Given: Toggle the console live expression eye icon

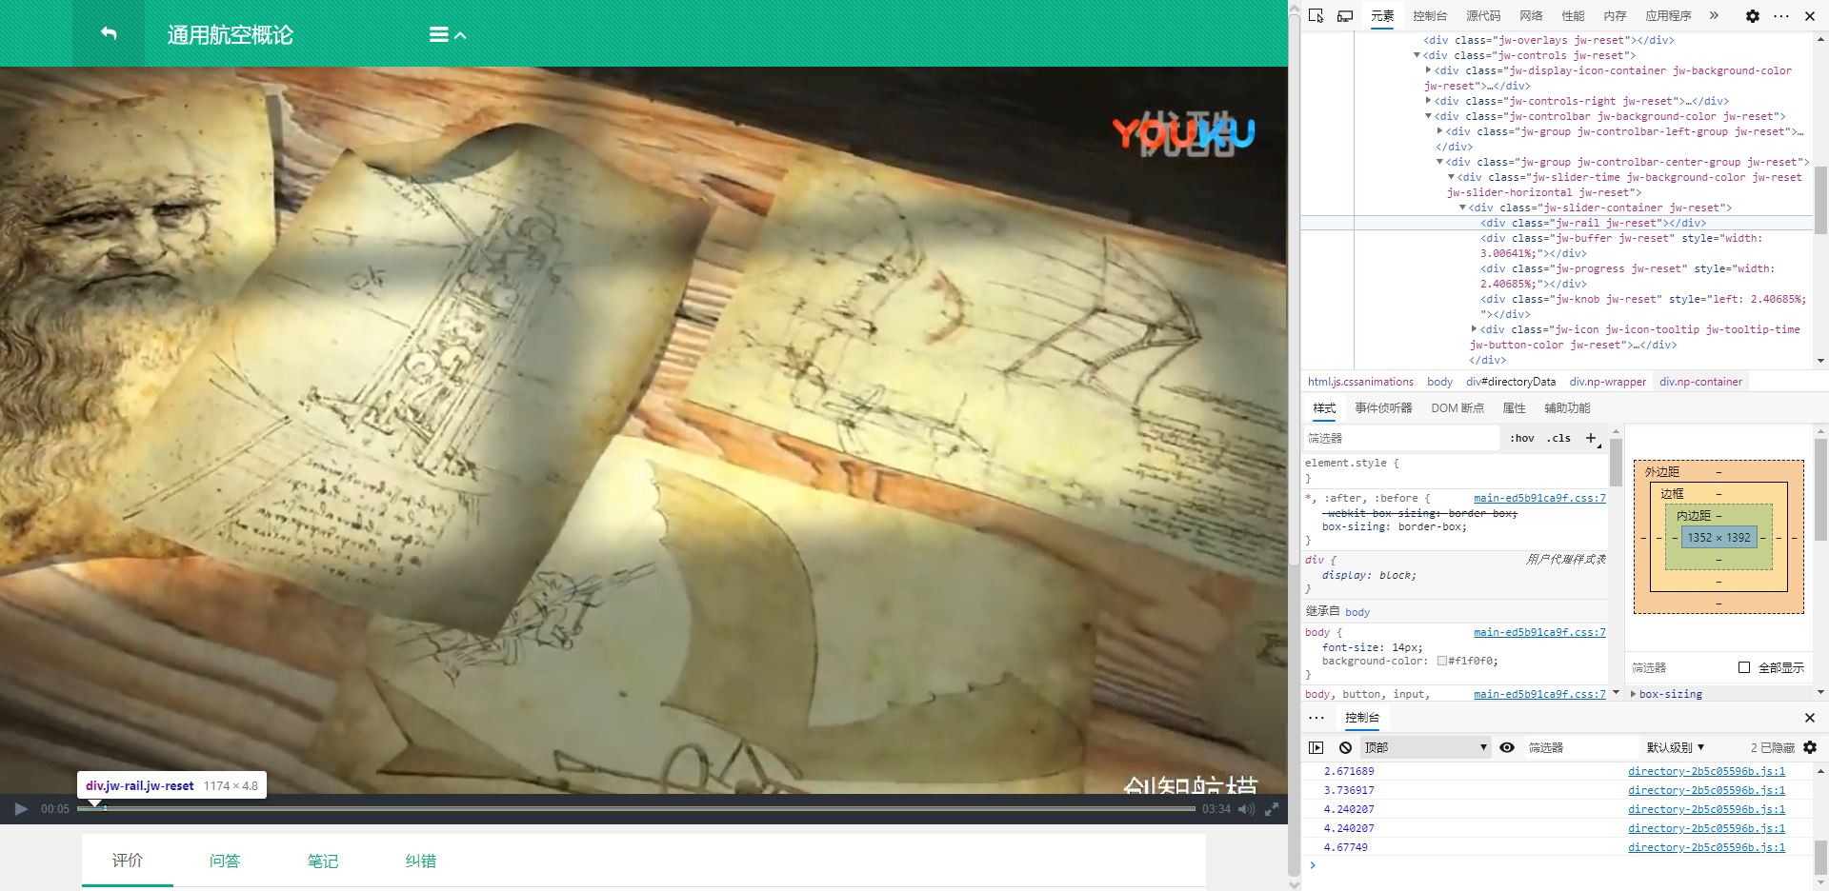Looking at the screenshot, I should pyautogui.click(x=1507, y=747).
